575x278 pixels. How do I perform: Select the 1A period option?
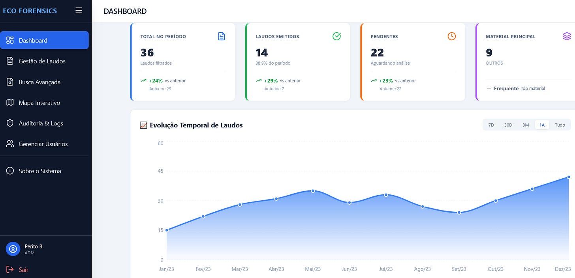[542, 125]
